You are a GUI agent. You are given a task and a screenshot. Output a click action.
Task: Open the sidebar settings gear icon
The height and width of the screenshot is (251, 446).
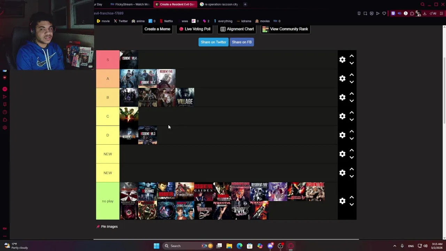click(5, 127)
